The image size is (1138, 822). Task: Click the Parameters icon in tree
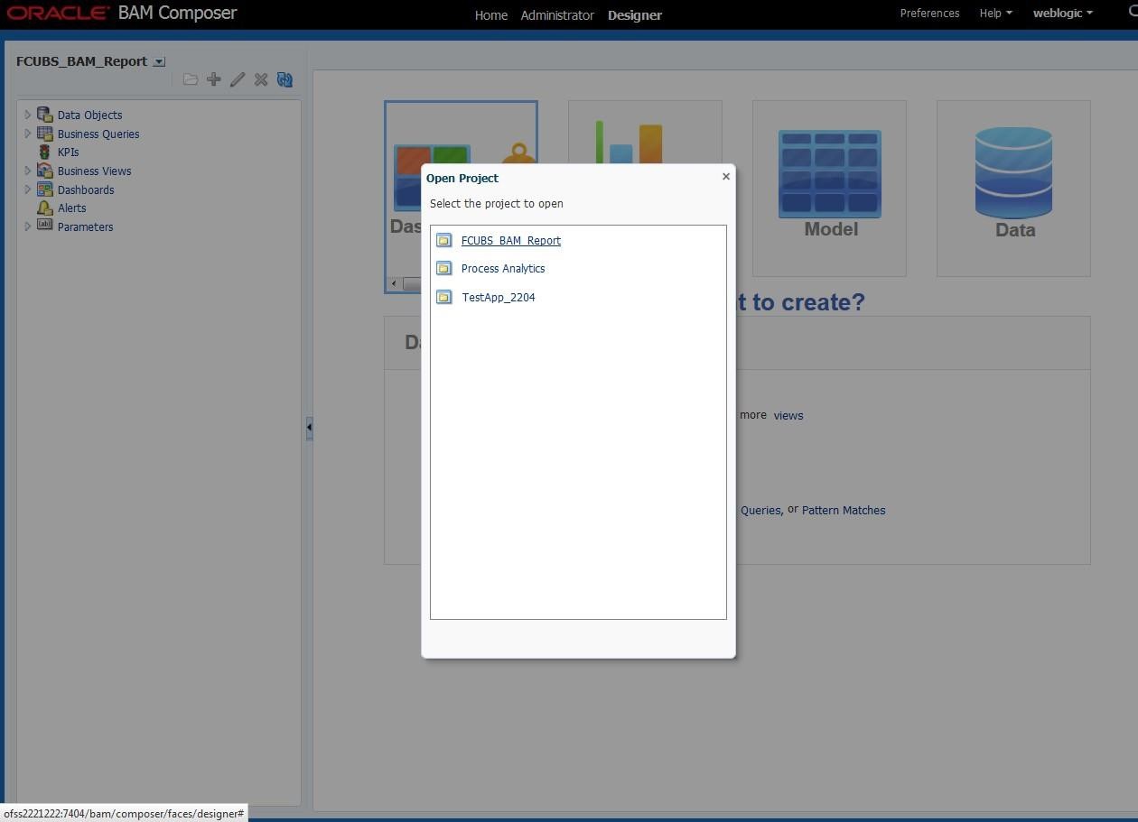[44, 226]
